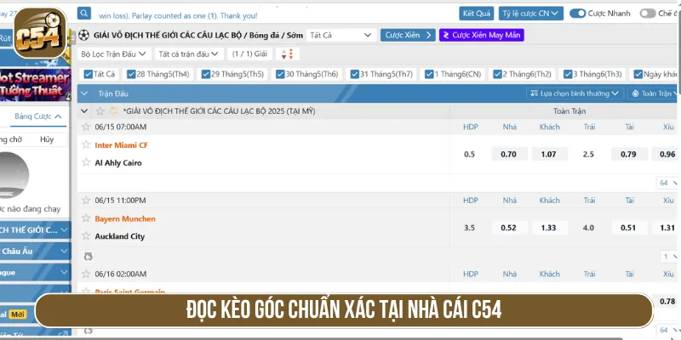Image resolution: width=681 pixels, height=340 pixels.
Task: Collapse the Trận Đấu header chevron
Action: tap(84, 93)
